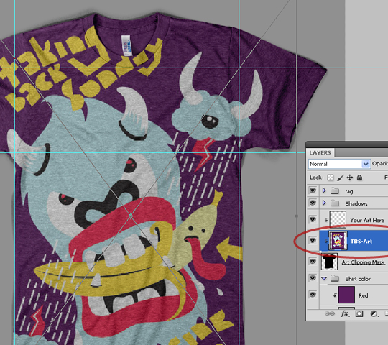388x345 pixels.
Task: Expand the tag layer group
Action: click(324, 190)
